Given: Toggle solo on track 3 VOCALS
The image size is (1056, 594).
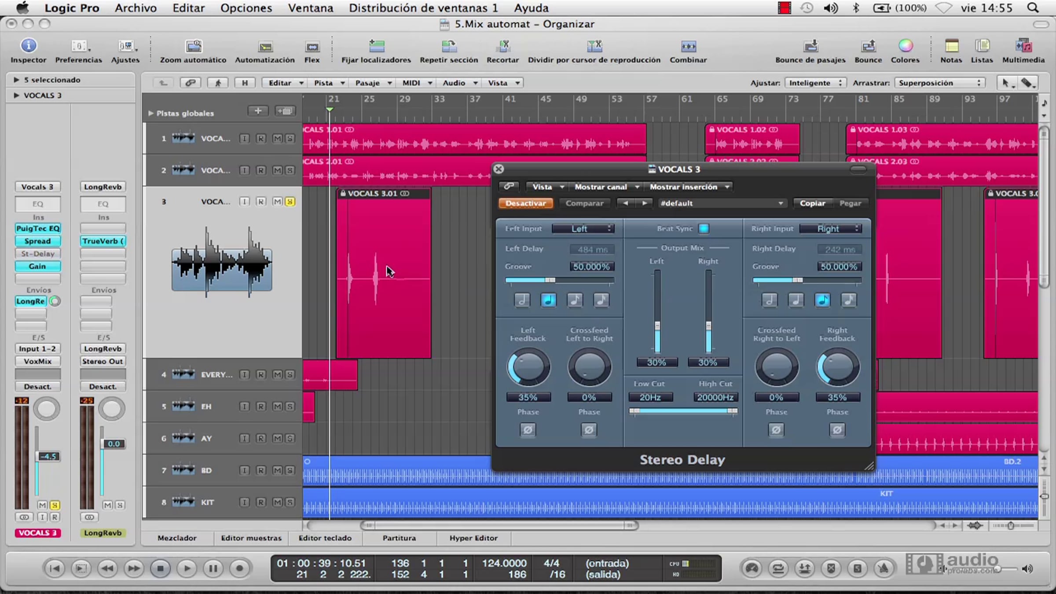Looking at the screenshot, I should (x=290, y=202).
